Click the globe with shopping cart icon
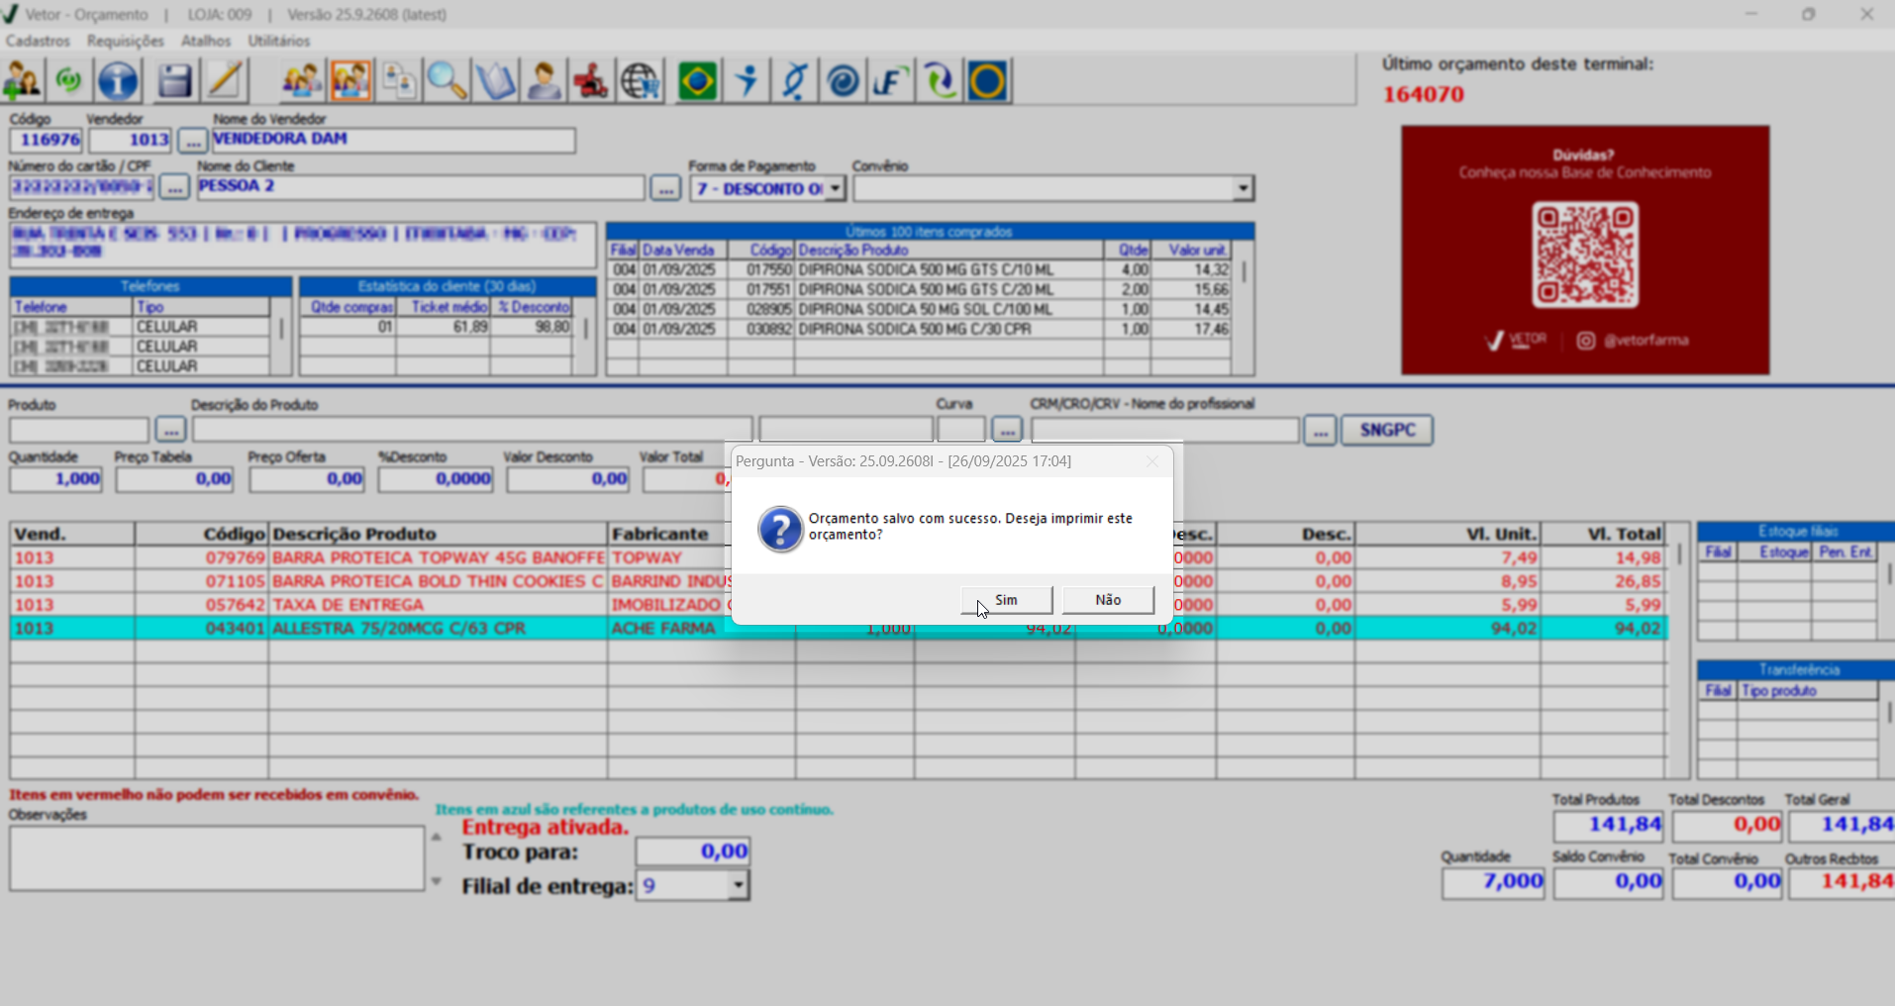1895x1006 pixels. pyautogui.click(x=641, y=81)
